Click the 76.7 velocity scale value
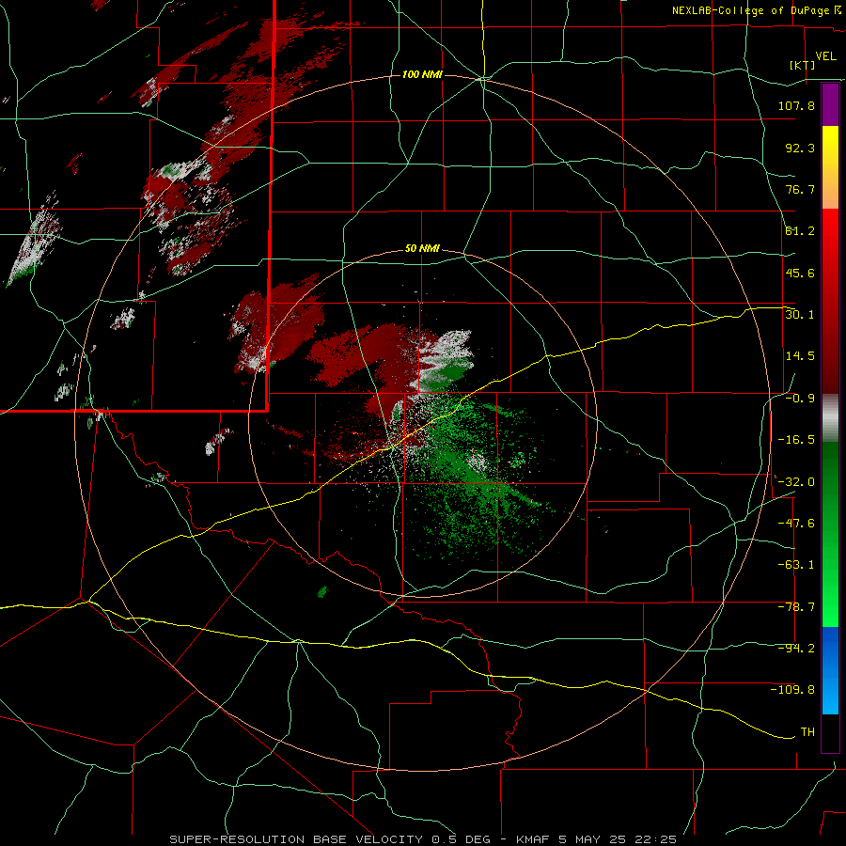The image size is (846, 846). (800, 189)
